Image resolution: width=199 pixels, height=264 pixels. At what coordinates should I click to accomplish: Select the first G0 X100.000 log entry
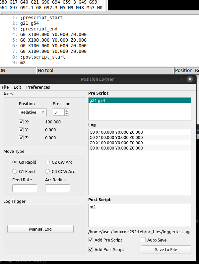coord(140,132)
